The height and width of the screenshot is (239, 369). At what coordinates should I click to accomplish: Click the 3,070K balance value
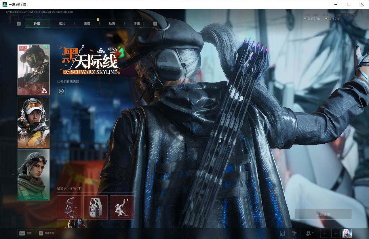[314, 19]
